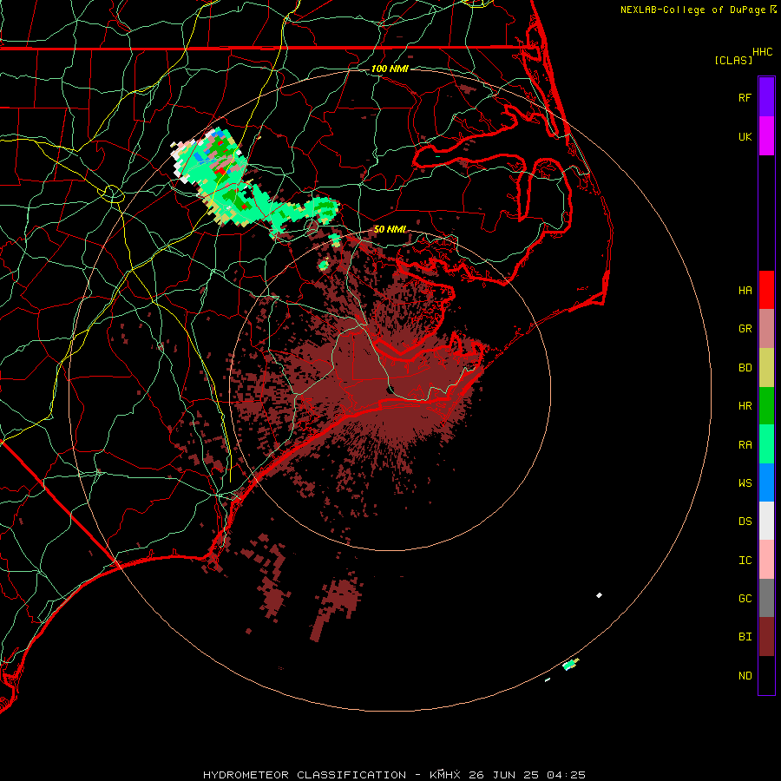The width and height of the screenshot is (781, 781).
Task: Click the IC pink legend swatch
Action: 766,560
